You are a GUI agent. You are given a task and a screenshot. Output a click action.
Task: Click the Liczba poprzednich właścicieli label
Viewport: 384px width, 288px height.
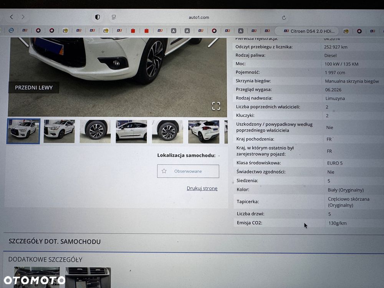coord(268,107)
